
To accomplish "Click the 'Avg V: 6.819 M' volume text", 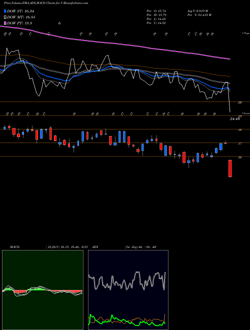I will tap(197, 10).
